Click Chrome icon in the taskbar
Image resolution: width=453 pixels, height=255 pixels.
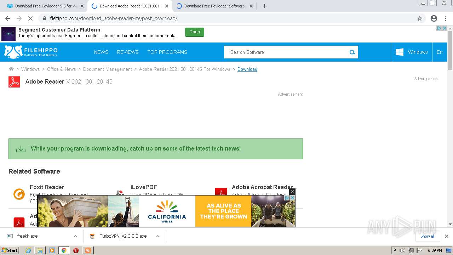64,250
